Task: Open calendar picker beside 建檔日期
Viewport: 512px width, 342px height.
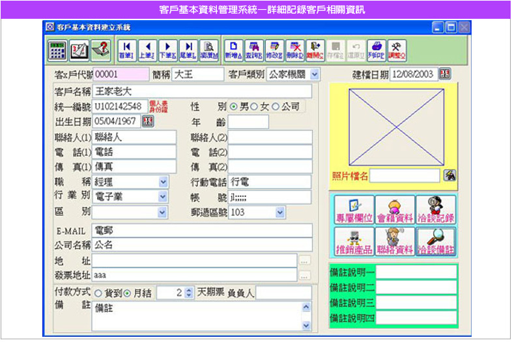Action: point(445,73)
